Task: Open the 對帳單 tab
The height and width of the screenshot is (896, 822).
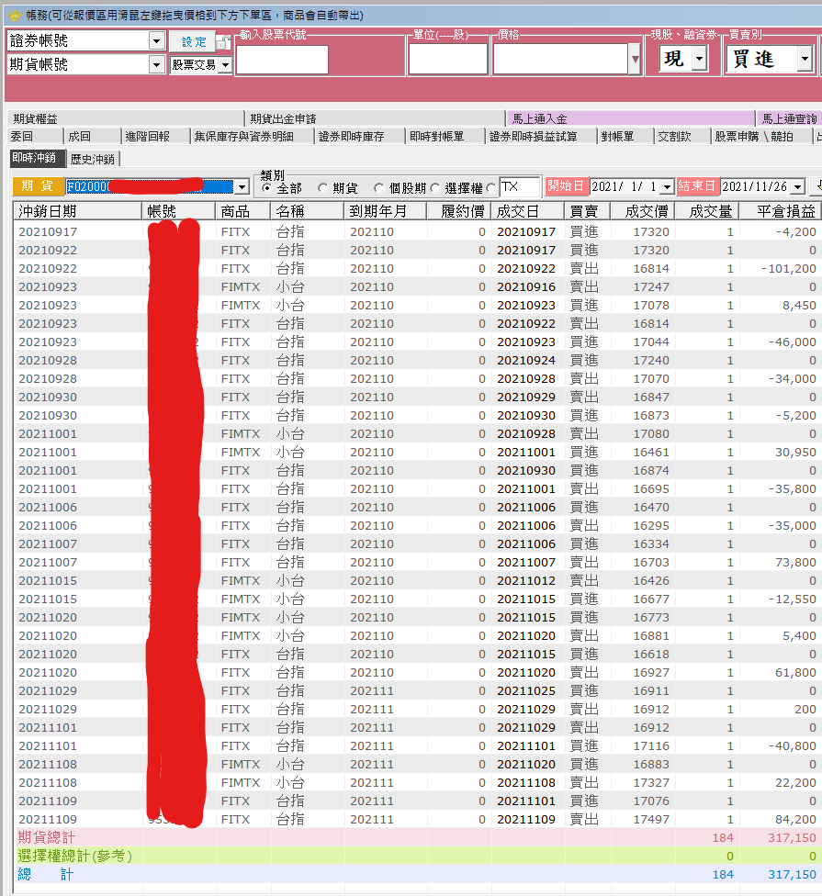Action: point(625,136)
